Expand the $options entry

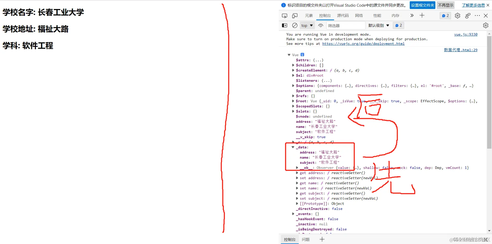(293, 86)
